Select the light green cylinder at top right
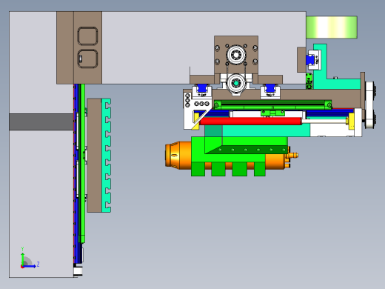The width and height of the screenshot is (385, 289). (x=332, y=27)
